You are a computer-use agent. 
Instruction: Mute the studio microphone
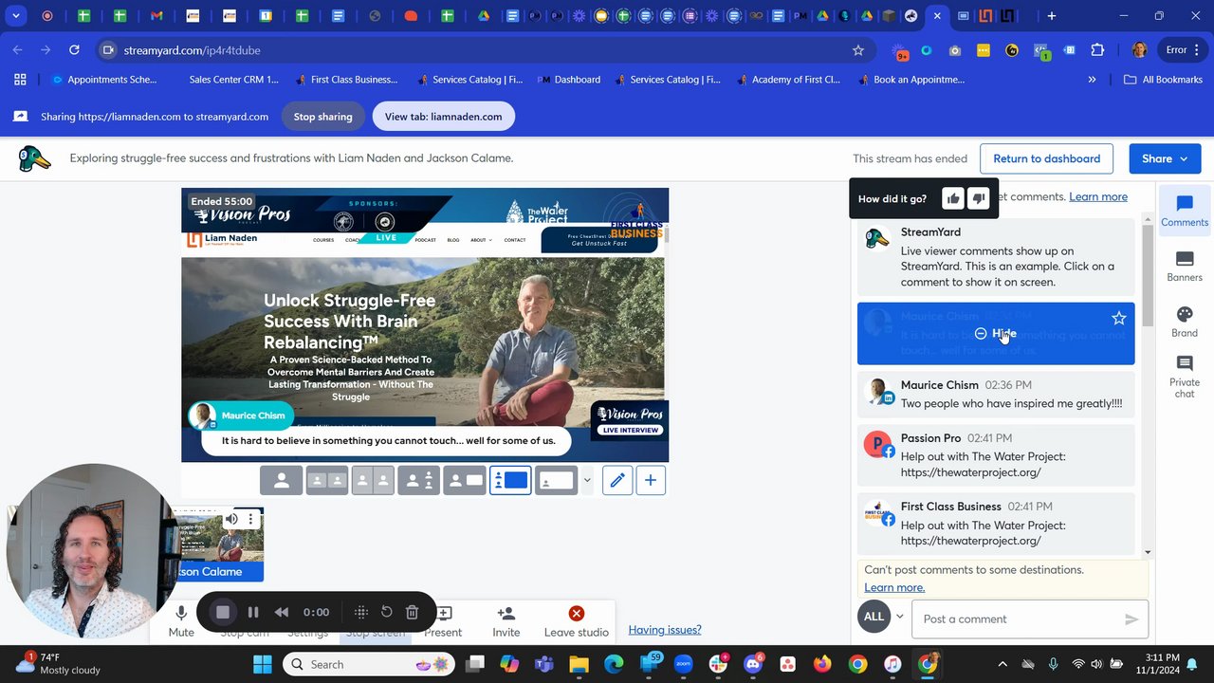click(x=181, y=621)
